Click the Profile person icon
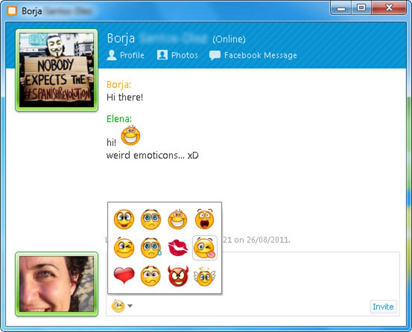Screen dimensions: 412x332 [111, 55]
